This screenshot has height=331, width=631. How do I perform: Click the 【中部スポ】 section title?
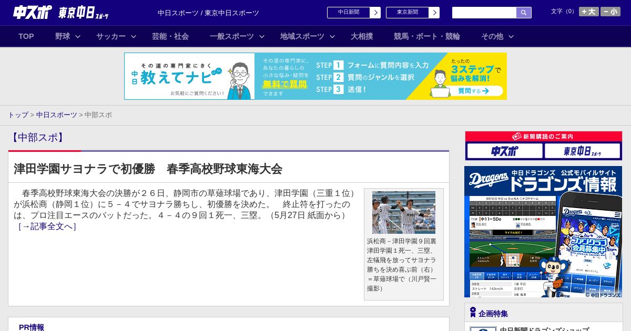37,138
